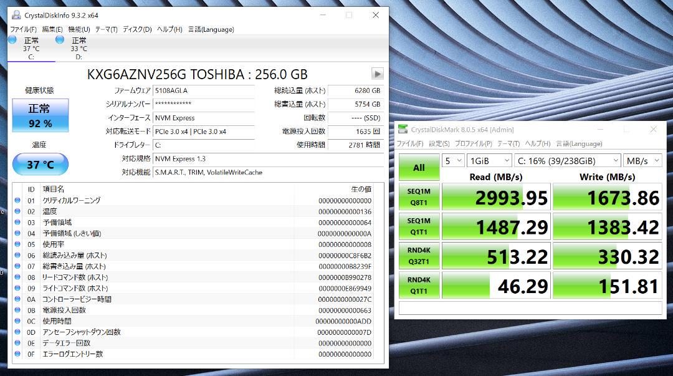Click empty comment field in CrystalDiskMark
This screenshot has height=376, width=673.
coord(530,308)
